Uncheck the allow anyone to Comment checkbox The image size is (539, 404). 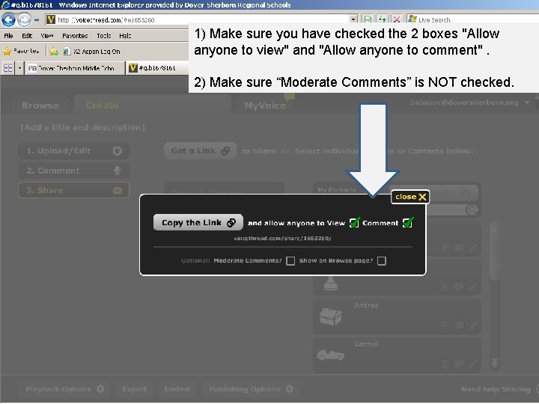pos(407,223)
